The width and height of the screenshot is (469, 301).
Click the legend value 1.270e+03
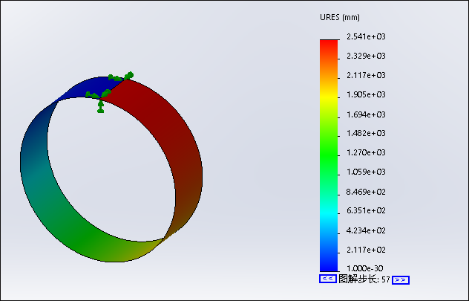pos(366,152)
